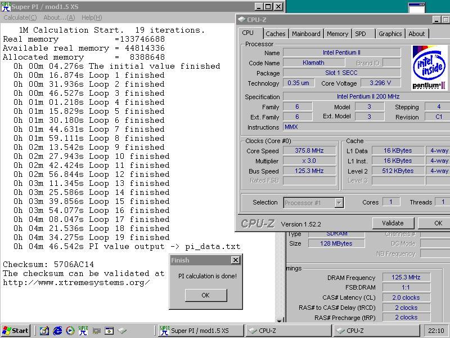450x338 pixels.
Task: Switch to the Caches tab in CPU-Z
Action: (276, 34)
